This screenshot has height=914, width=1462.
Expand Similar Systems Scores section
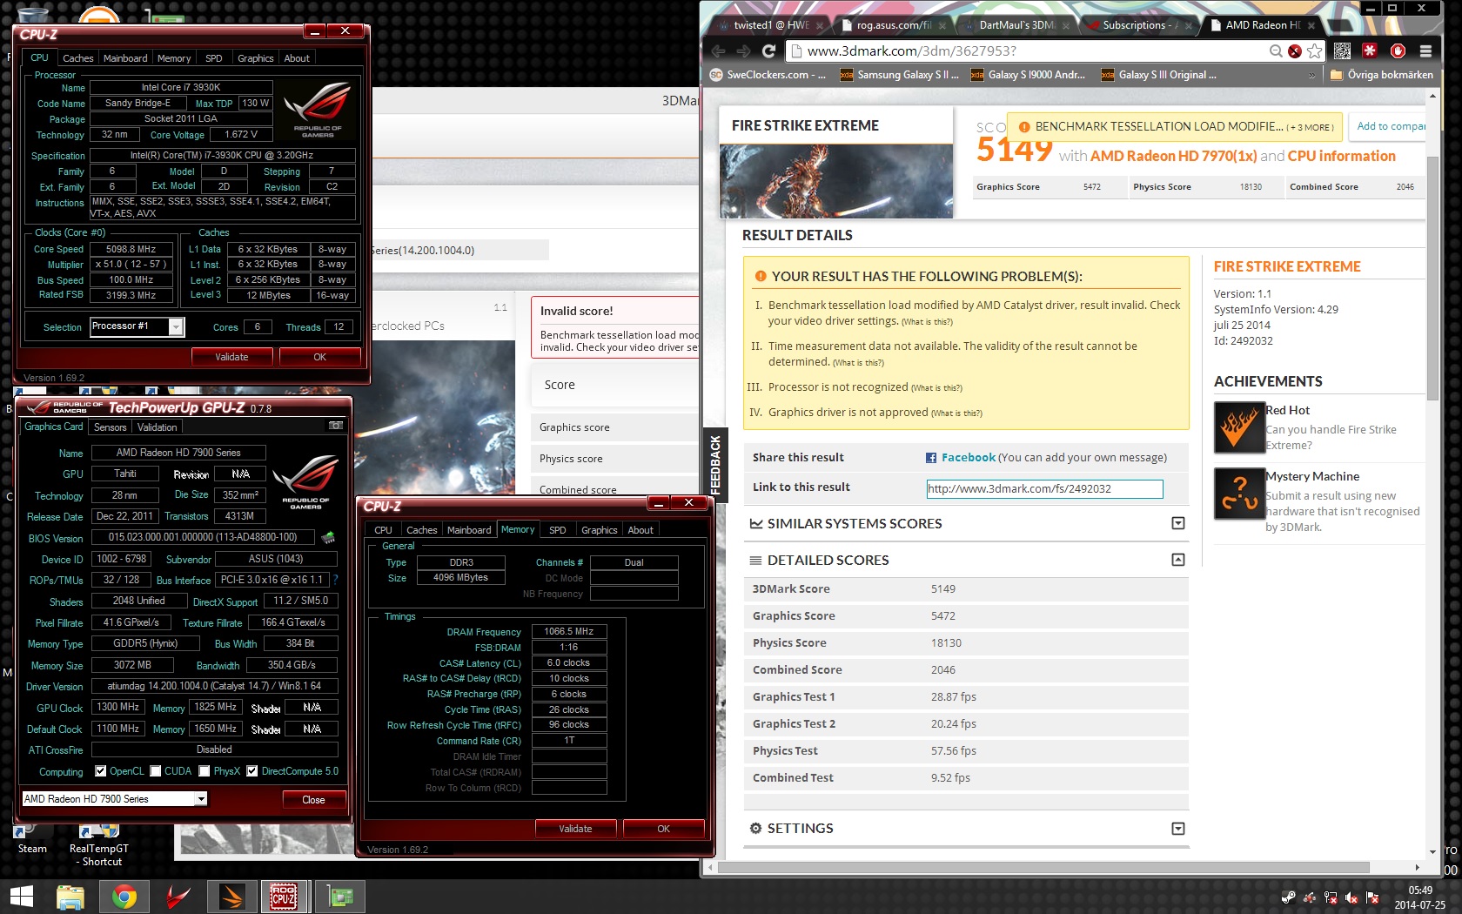(x=1177, y=523)
